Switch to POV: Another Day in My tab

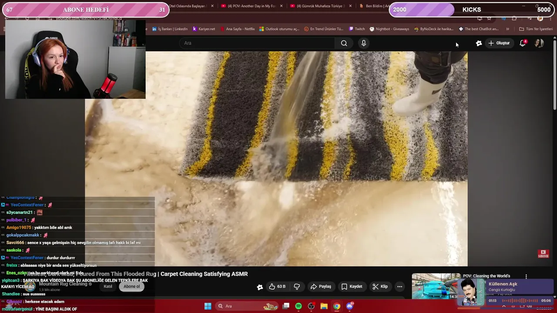coord(252,6)
